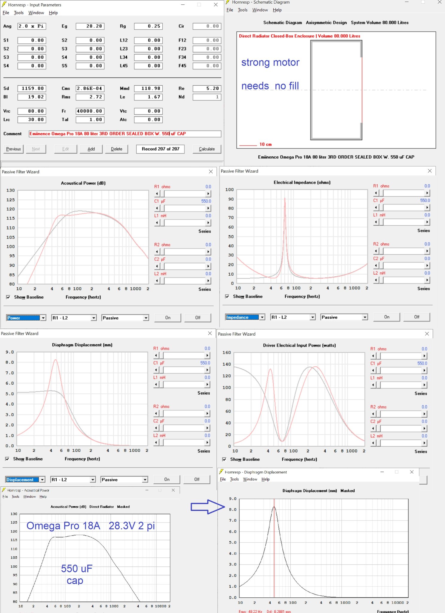Viewport: 445px width, 613px height.
Task: Click C1 µF right arrow in Acoustical Power wizard
Action: click(x=208, y=208)
